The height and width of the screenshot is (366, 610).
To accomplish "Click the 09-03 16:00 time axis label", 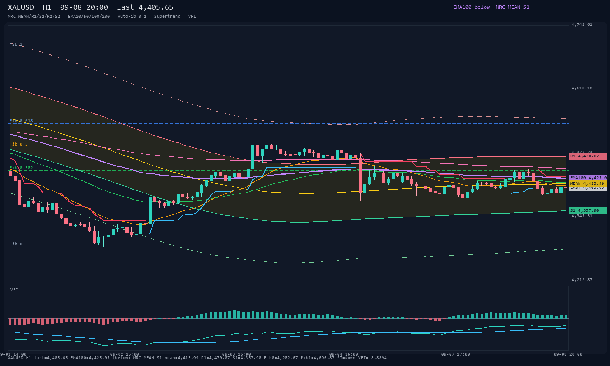I will click(x=237, y=354).
